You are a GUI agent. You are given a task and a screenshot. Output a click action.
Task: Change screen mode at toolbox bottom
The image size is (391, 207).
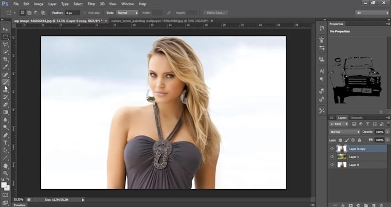click(x=6, y=202)
